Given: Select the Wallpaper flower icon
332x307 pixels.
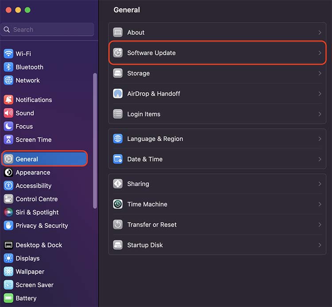Looking at the screenshot, I should (x=8, y=272).
